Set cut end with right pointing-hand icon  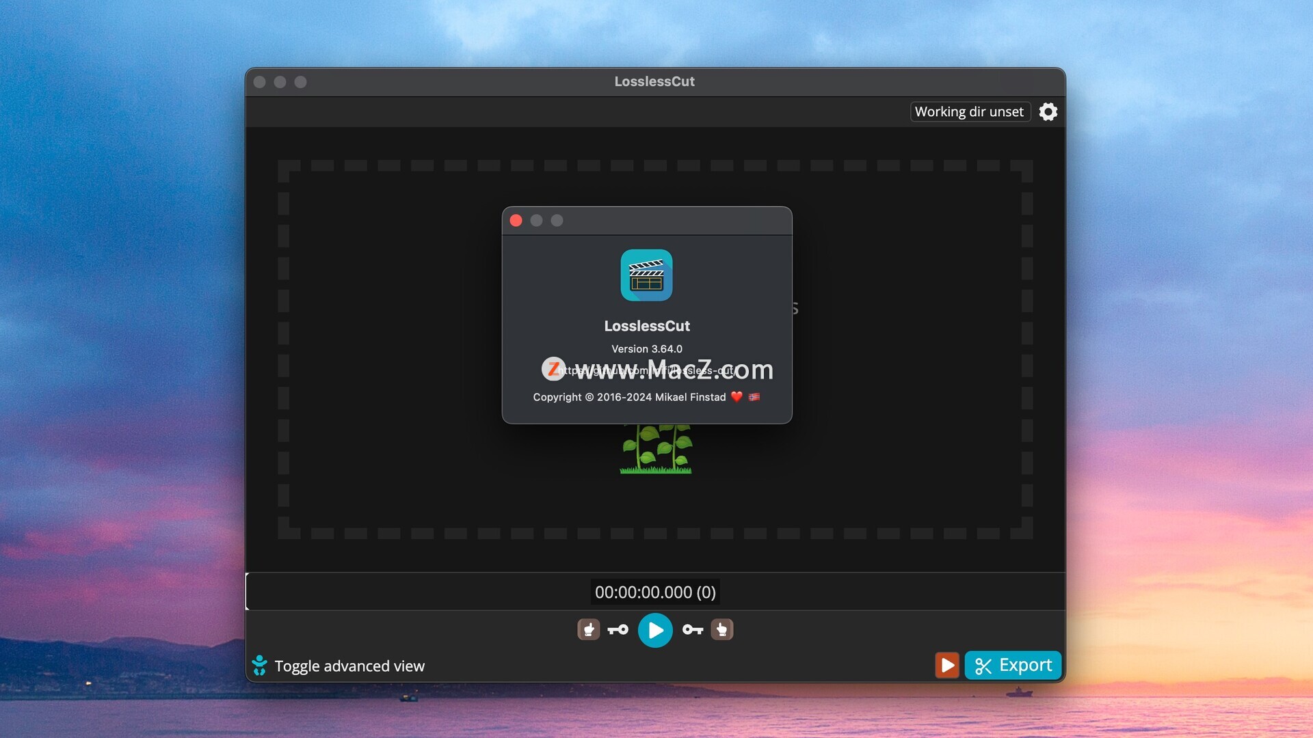pos(722,629)
